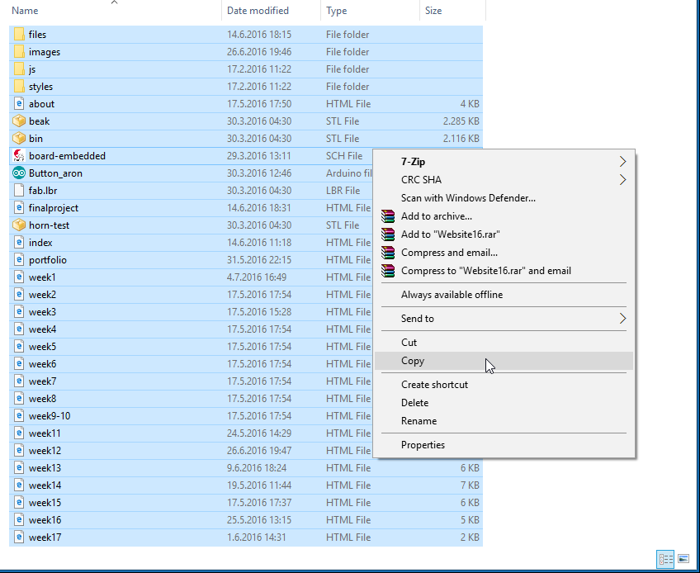This screenshot has width=700, height=573.
Task: Switch to details view layout icon
Action: click(665, 559)
